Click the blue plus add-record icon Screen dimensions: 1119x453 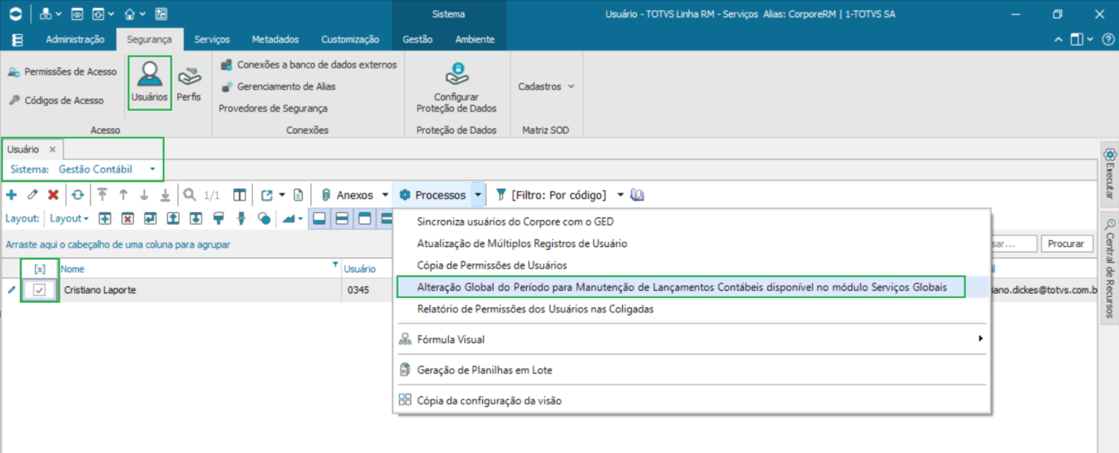coord(11,195)
